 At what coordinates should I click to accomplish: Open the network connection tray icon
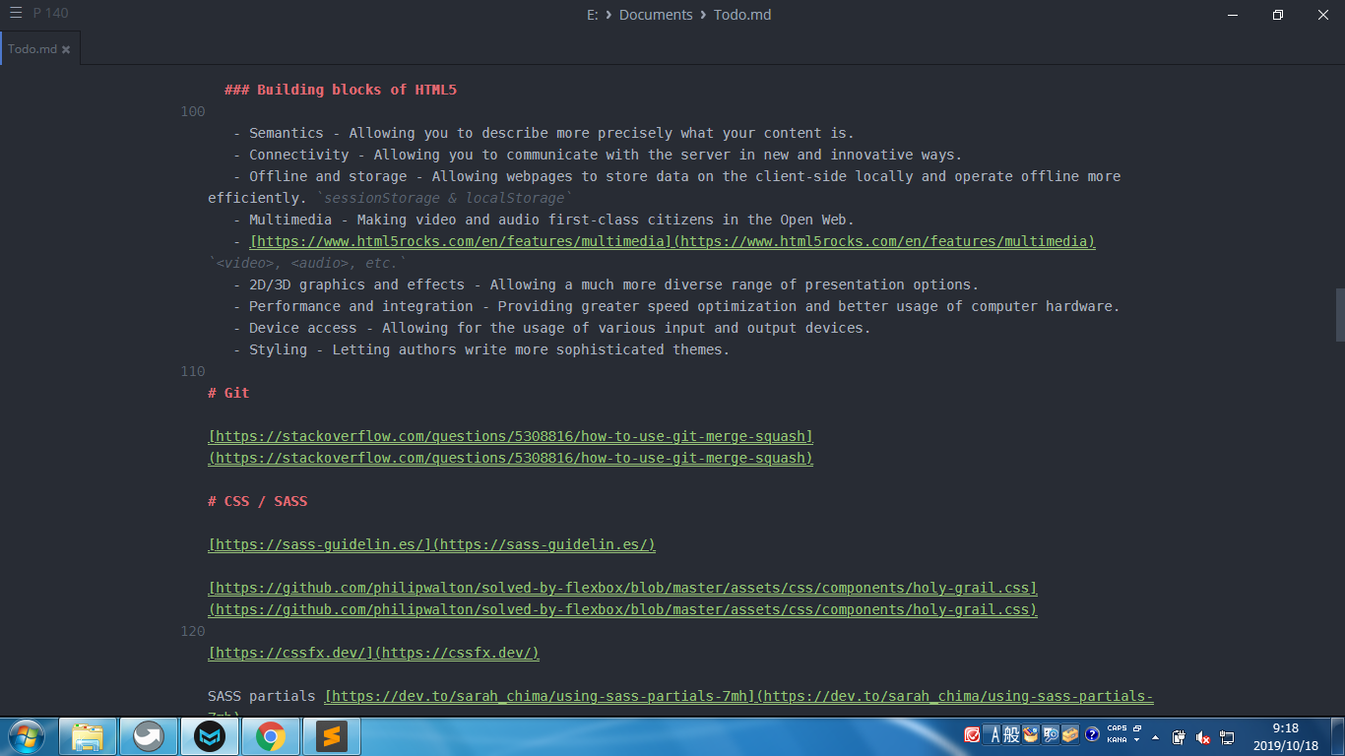click(1227, 736)
